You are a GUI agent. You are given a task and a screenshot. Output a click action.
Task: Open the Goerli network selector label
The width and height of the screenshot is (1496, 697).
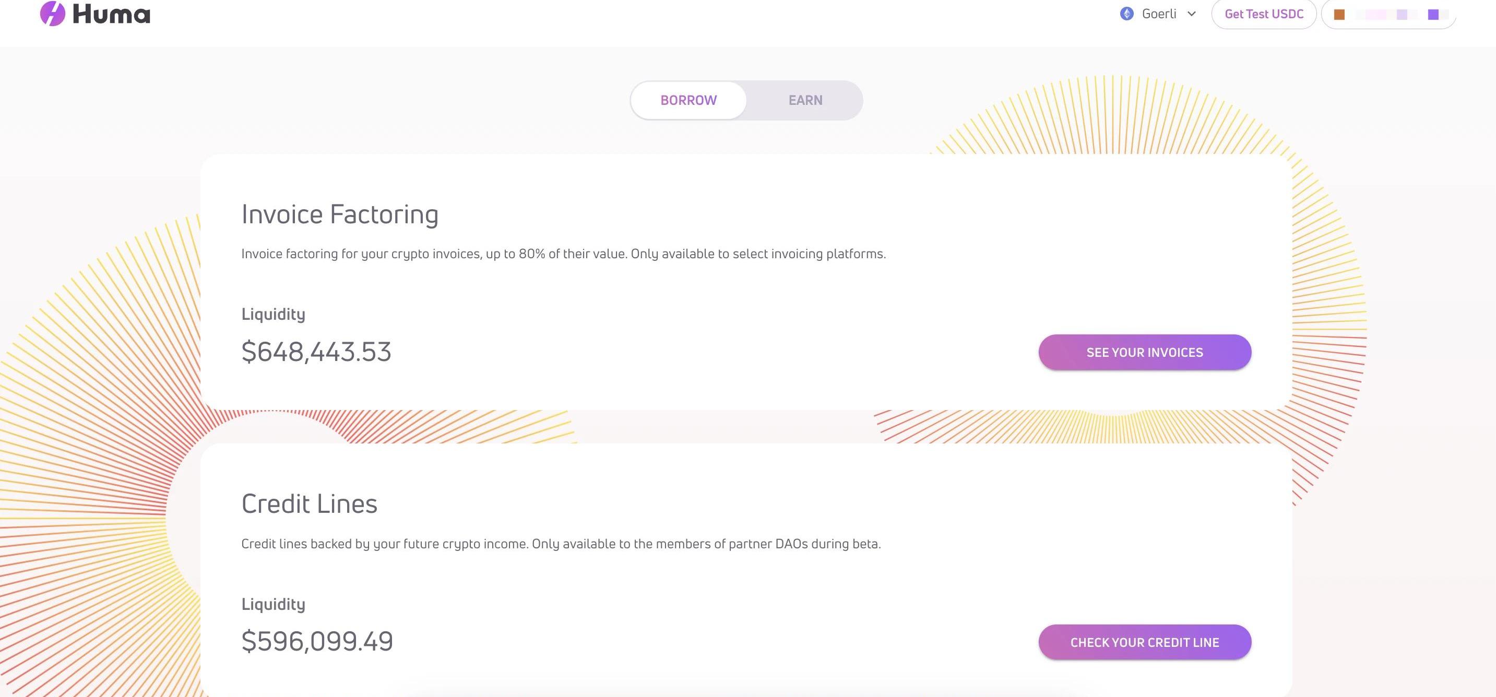tap(1159, 14)
